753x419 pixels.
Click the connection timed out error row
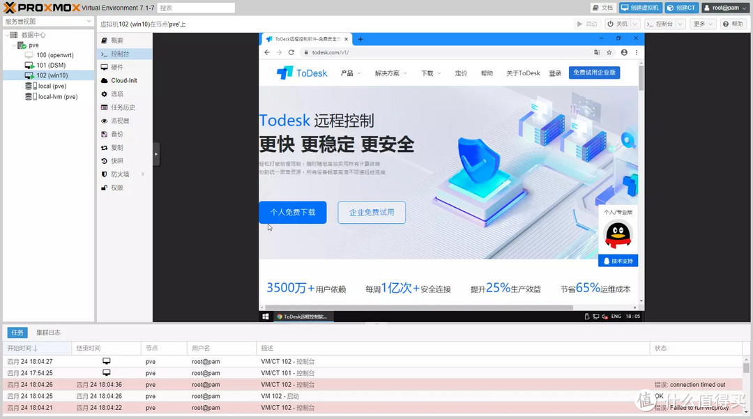(x=372, y=385)
